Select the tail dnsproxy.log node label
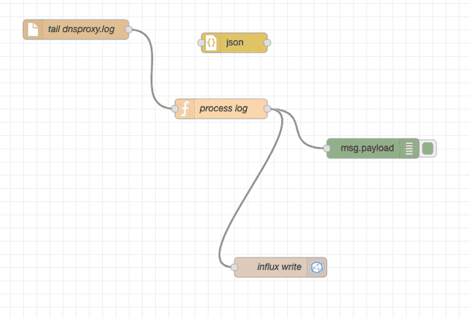This screenshot has height=318, width=470. pyautogui.click(x=81, y=29)
